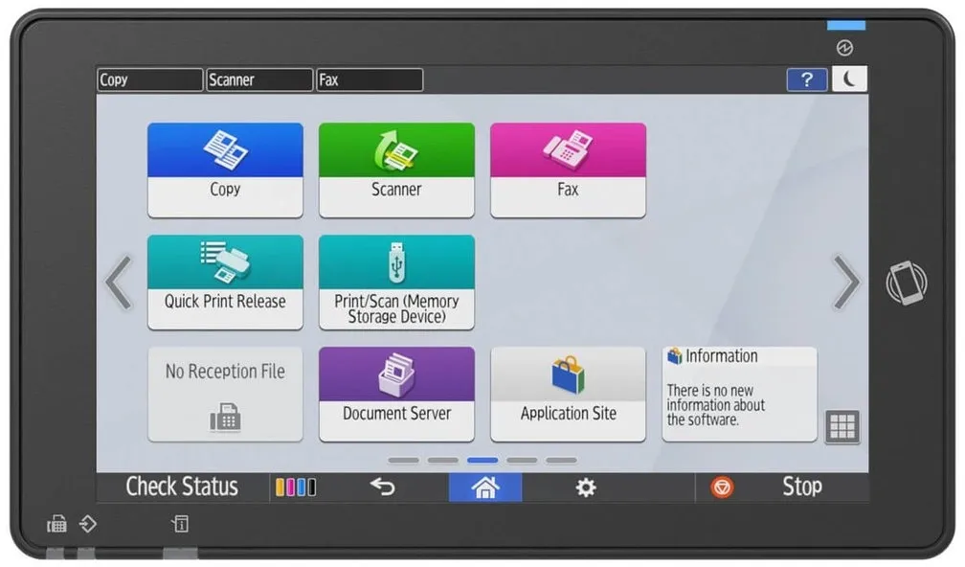The height and width of the screenshot is (567, 965).
Task: Open Quick Print Release
Action: tap(225, 282)
